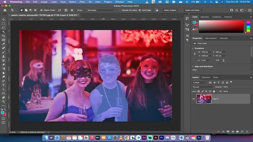
Task: Toggle lock all padlock icon
Action: coord(214,91)
